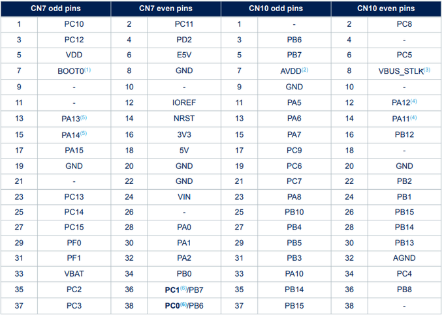This screenshot has width=444, height=317.
Task: Click footnote (3) on VBUS_STLK
Action: tap(427, 70)
